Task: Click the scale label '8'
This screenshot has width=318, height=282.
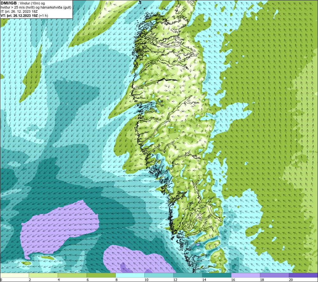Action: (x=116, y=280)
